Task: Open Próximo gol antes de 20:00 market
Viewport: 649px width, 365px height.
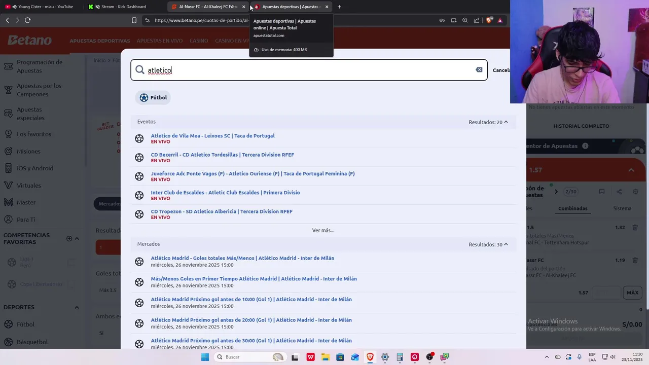Action: 251,320
